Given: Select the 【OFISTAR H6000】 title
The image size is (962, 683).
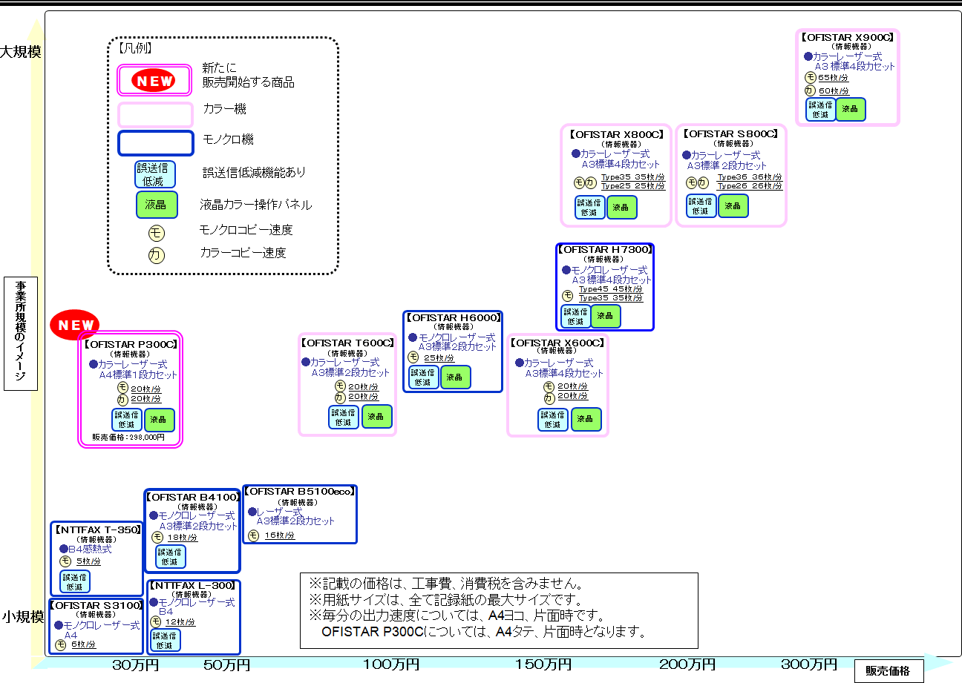Looking at the screenshot, I should click(453, 318).
